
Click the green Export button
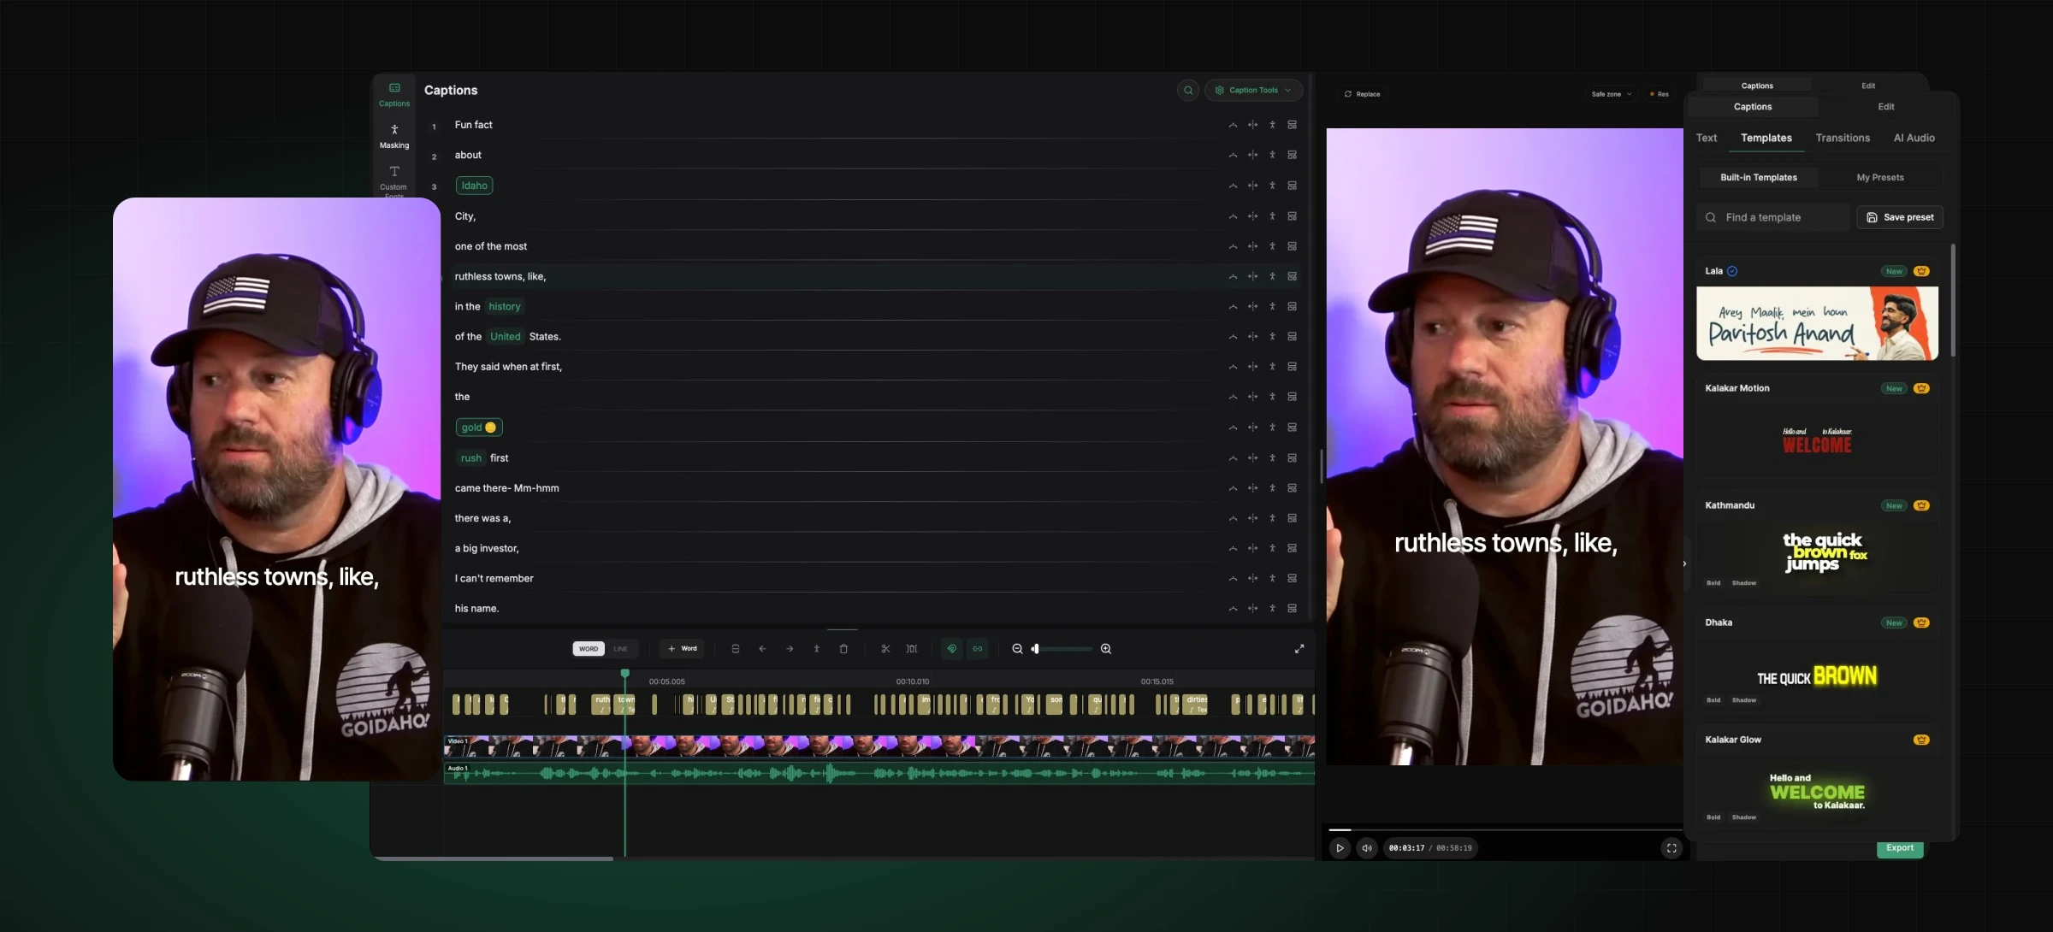pos(1900,848)
